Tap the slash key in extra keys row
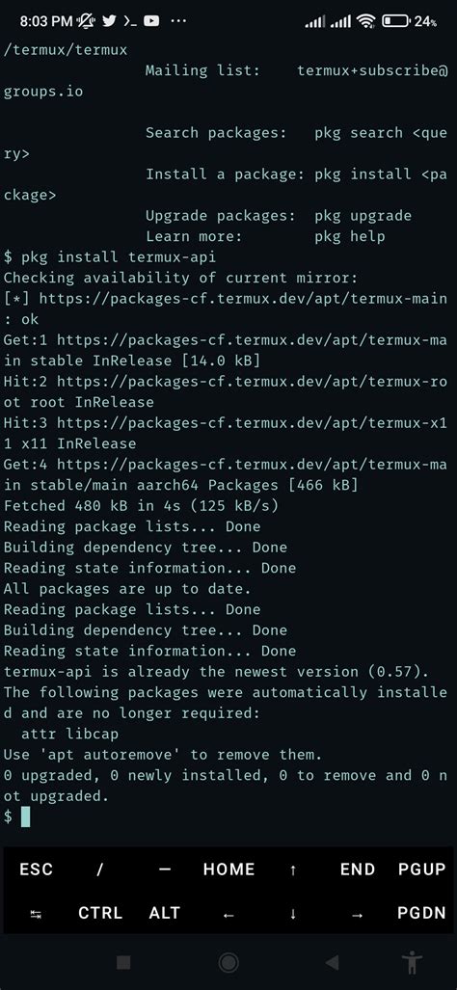Viewport: 457px width, 990px height. [x=99, y=870]
